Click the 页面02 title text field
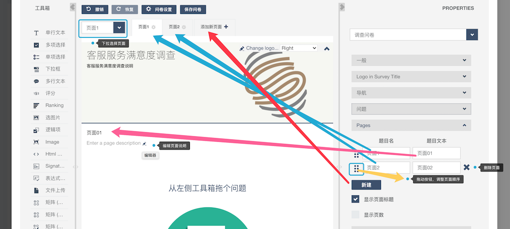The image size is (510, 229). coord(437,167)
